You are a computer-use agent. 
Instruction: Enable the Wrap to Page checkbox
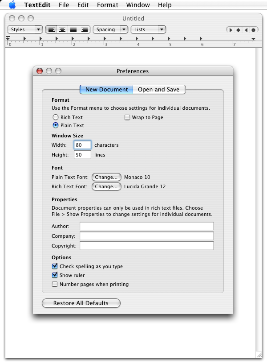tap(127, 117)
